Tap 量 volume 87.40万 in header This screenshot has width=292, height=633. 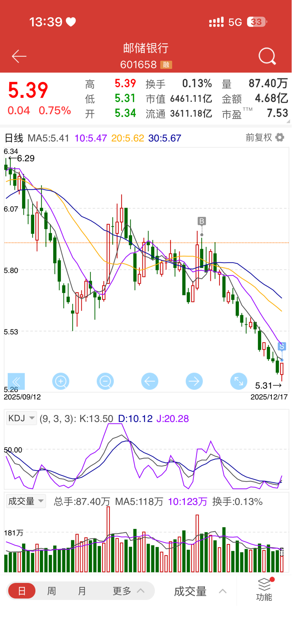click(x=268, y=84)
